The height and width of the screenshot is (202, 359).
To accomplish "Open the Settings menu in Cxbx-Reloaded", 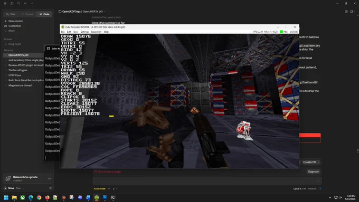I will click(84, 32).
